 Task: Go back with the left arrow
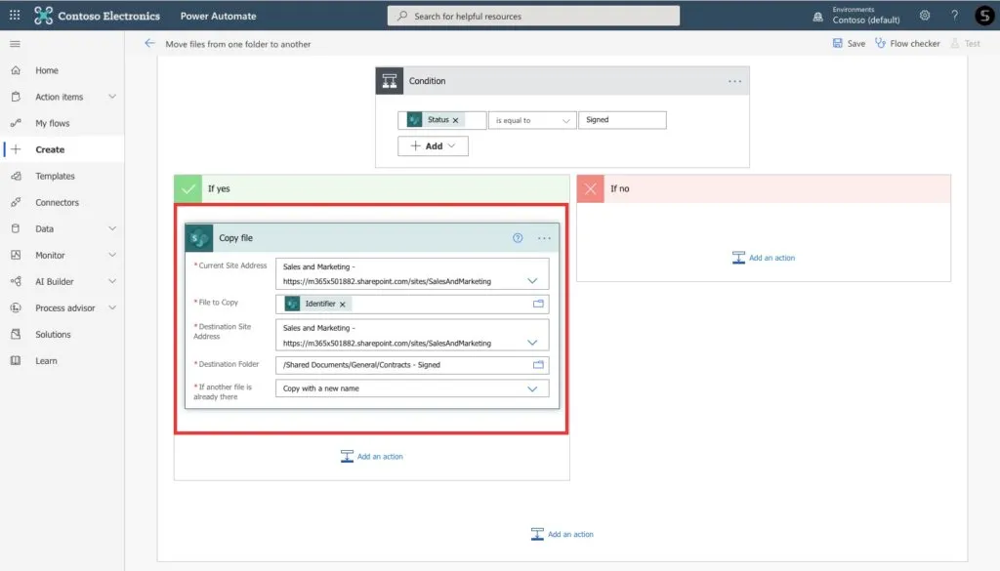click(x=149, y=43)
